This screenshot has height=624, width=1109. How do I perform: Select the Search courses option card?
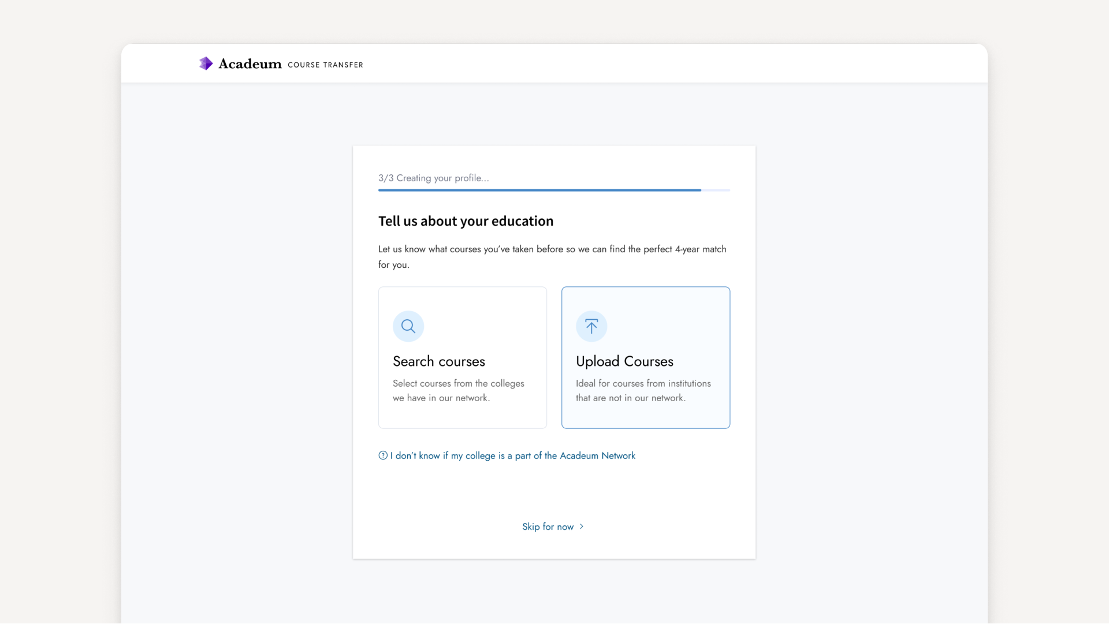[462, 357]
